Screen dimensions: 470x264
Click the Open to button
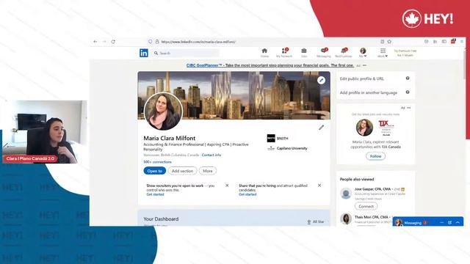click(x=155, y=171)
